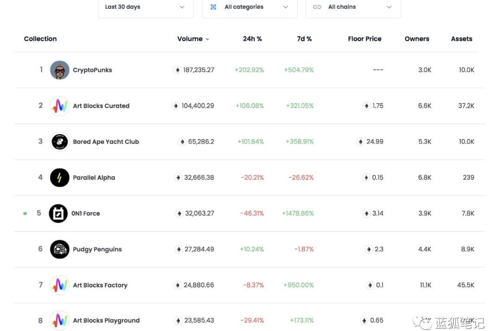Click the Pudgy Penguins igloo icon
The height and width of the screenshot is (331, 501).
59,249
